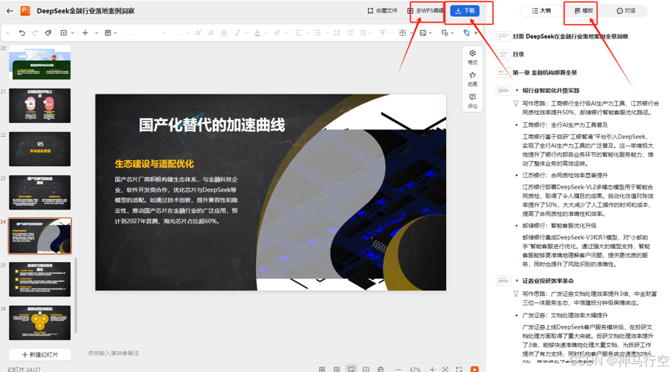The image size is (672, 372).
Task: Click 67% zoom level
Action: click(414, 369)
